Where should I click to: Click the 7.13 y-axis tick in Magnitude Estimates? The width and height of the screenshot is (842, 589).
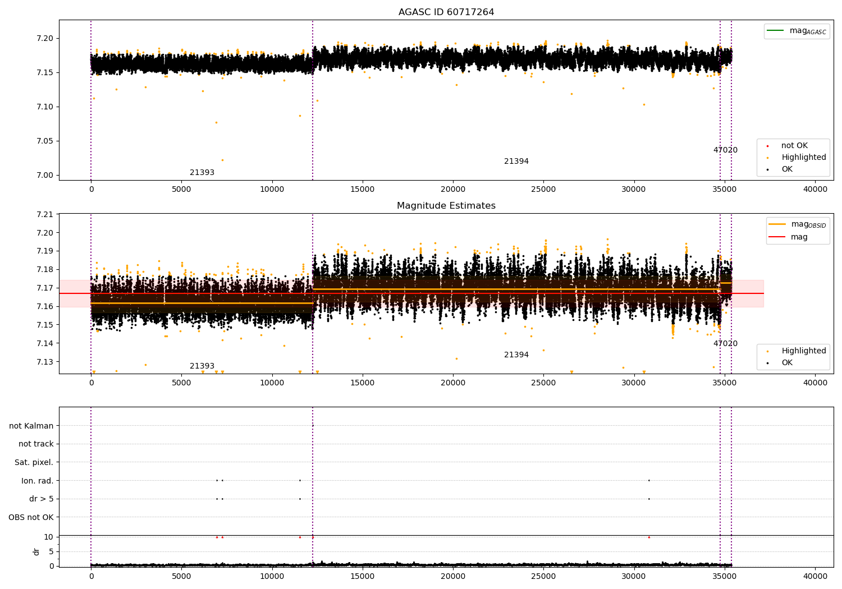45,362
